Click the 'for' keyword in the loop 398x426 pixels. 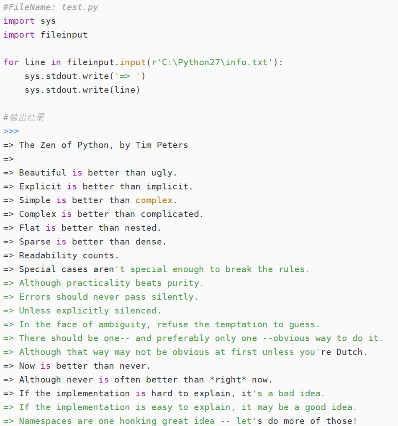[x=11, y=62]
